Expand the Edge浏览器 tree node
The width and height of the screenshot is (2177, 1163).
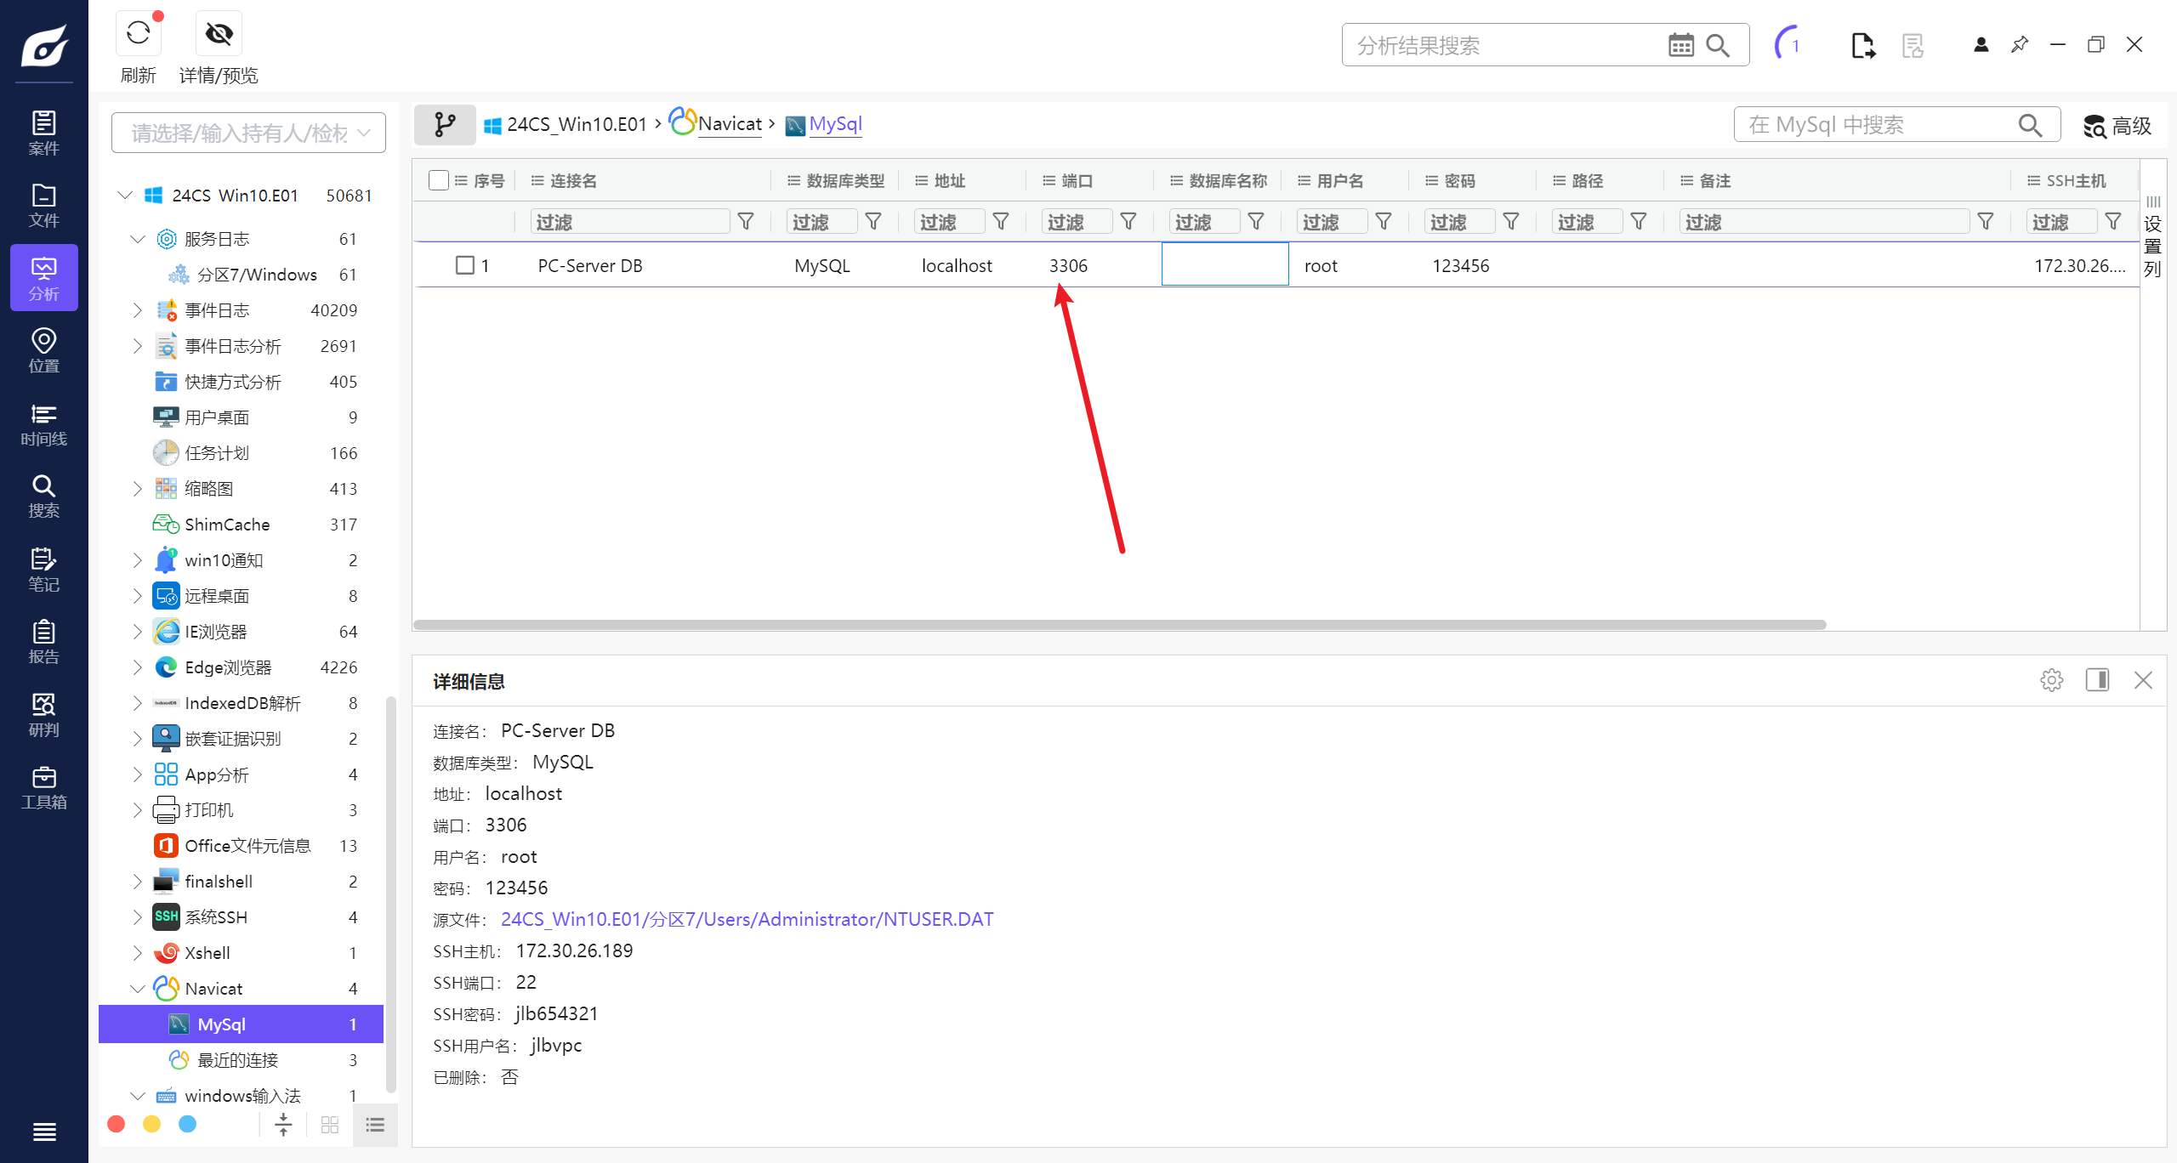137,667
